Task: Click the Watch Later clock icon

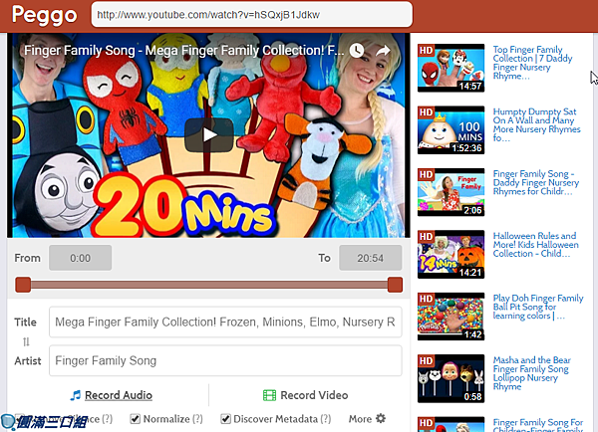Action: pos(357,51)
